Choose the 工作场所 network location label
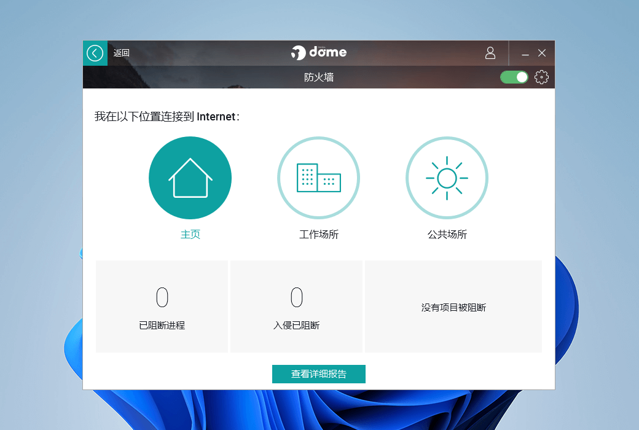Screen dimensions: 639x430 (318, 235)
